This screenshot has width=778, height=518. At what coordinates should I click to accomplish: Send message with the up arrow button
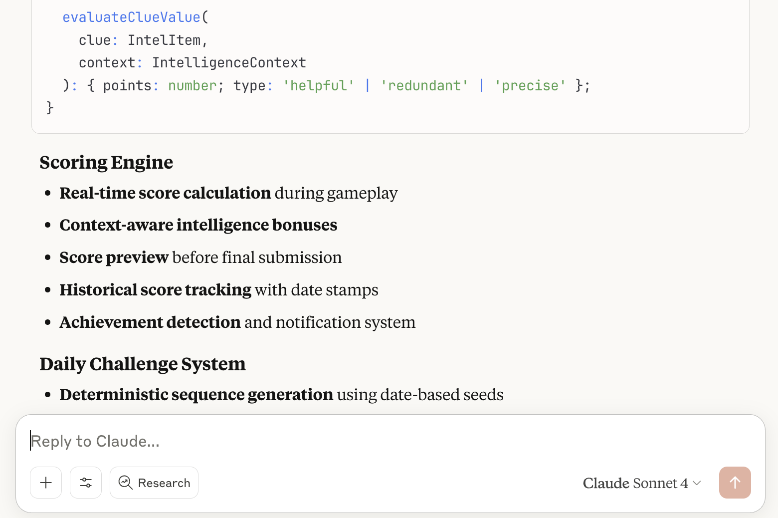pos(735,483)
